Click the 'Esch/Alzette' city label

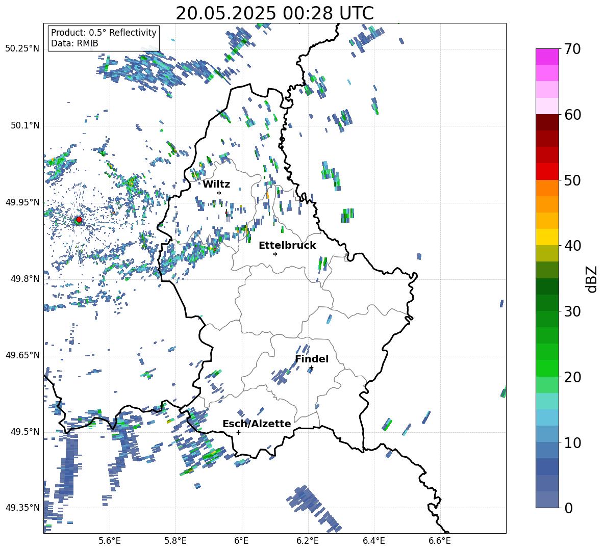[x=257, y=424]
